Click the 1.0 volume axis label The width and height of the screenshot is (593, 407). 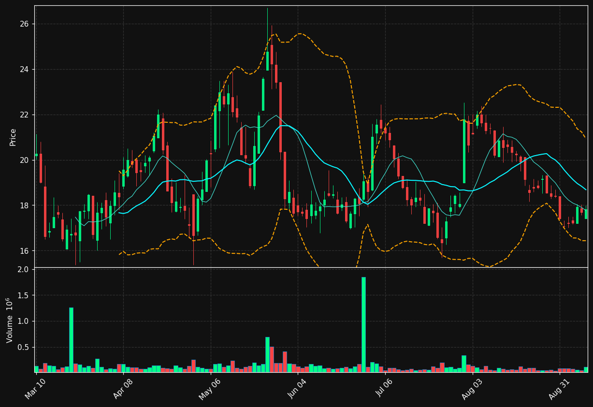(x=24, y=321)
